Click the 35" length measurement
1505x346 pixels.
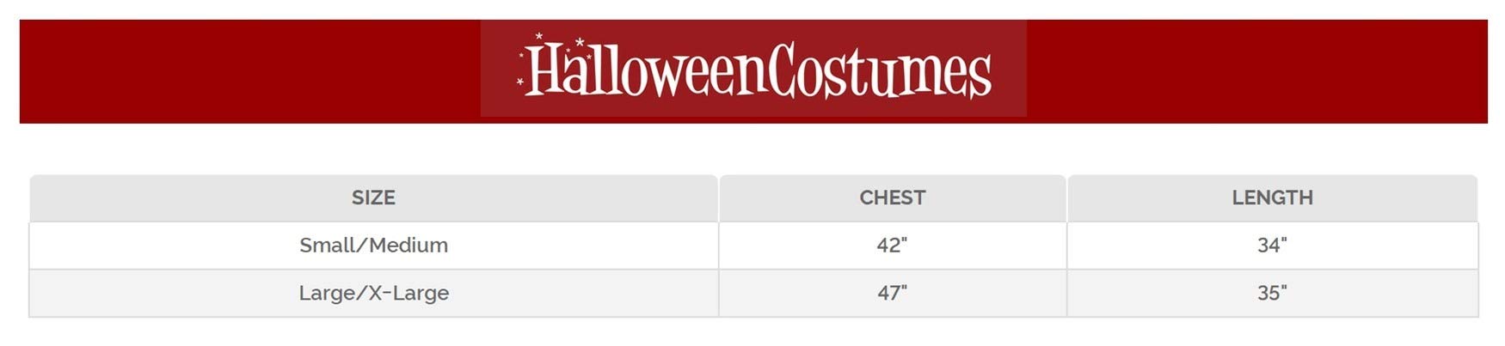1272,293
